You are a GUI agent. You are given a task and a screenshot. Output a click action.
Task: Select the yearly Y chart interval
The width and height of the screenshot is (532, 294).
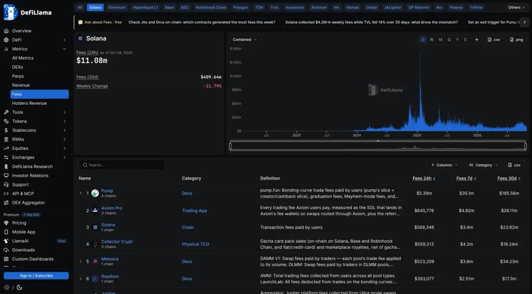click(x=457, y=39)
